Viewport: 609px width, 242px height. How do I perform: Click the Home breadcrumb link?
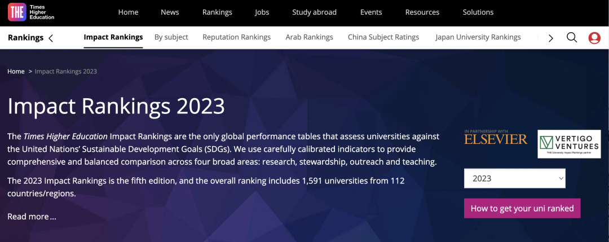click(16, 72)
